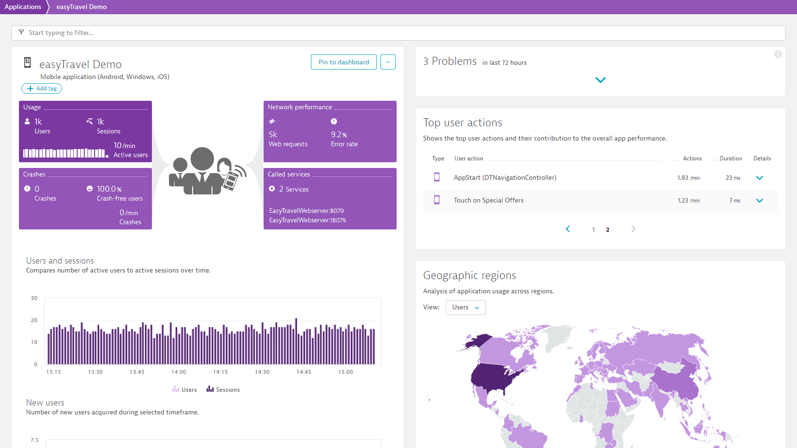The image size is (797, 448).
Task: Toggle the Sessions legend in chart
Action: 223,389
